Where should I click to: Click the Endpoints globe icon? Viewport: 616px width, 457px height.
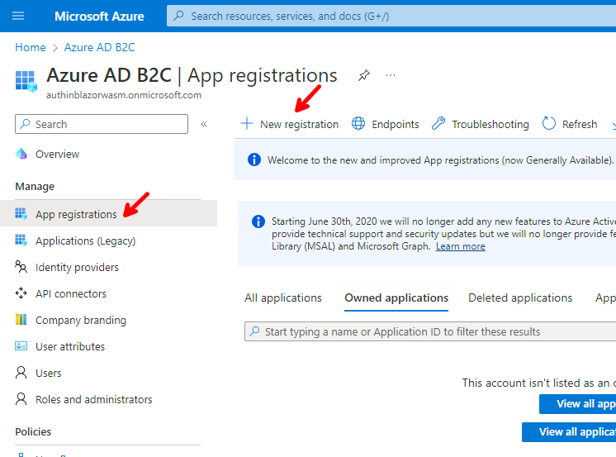pos(358,123)
